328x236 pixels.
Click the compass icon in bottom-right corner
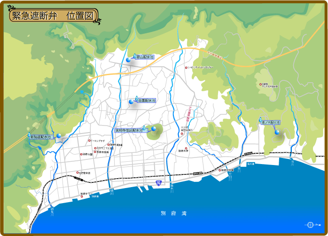(311, 224)
